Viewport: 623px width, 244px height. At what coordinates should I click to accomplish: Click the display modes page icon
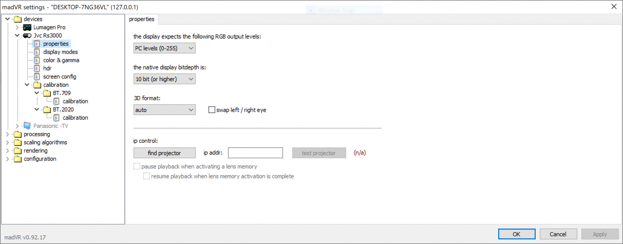(37, 52)
